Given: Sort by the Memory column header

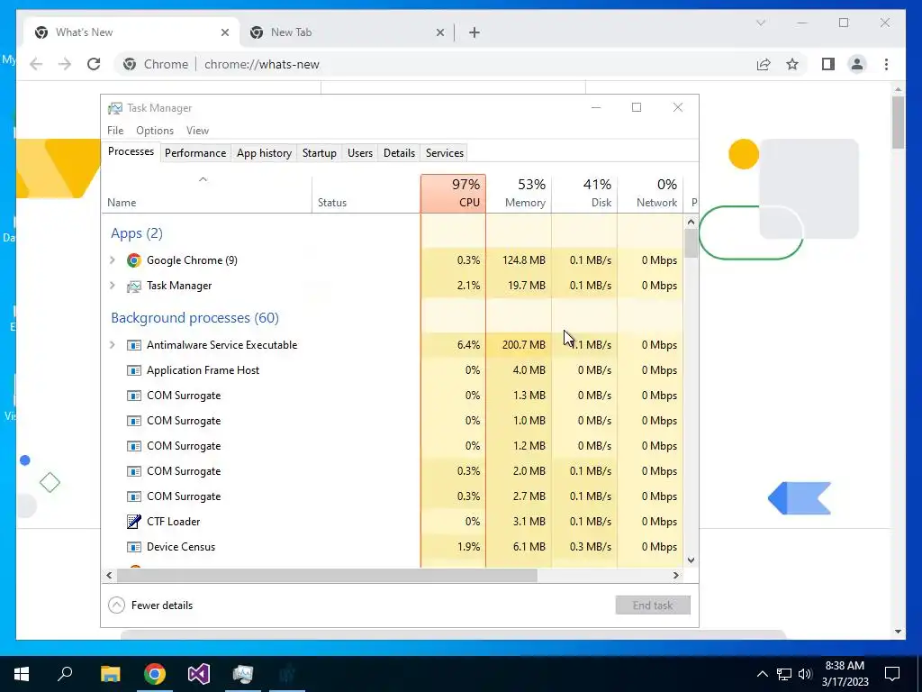Looking at the screenshot, I should (x=519, y=194).
